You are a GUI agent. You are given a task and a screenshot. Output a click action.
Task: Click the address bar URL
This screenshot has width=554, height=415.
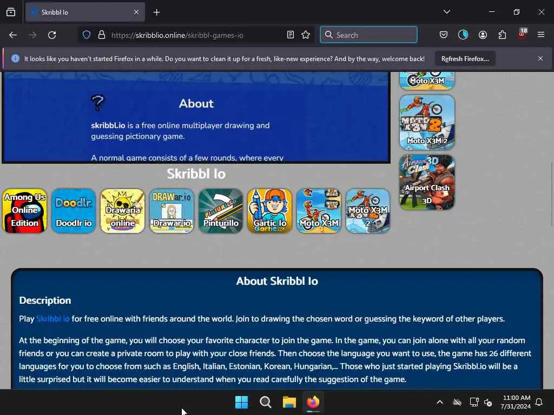click(177, 35)
